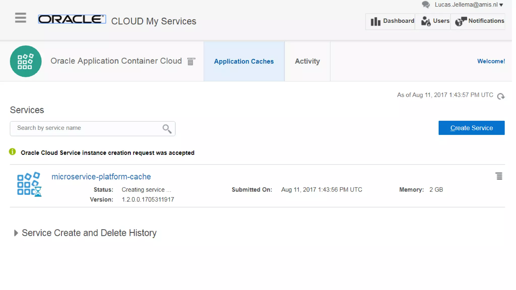The image size is (516, 290).
Task: Click the microservice-platform-cache service icon
Action: point(29,184)
